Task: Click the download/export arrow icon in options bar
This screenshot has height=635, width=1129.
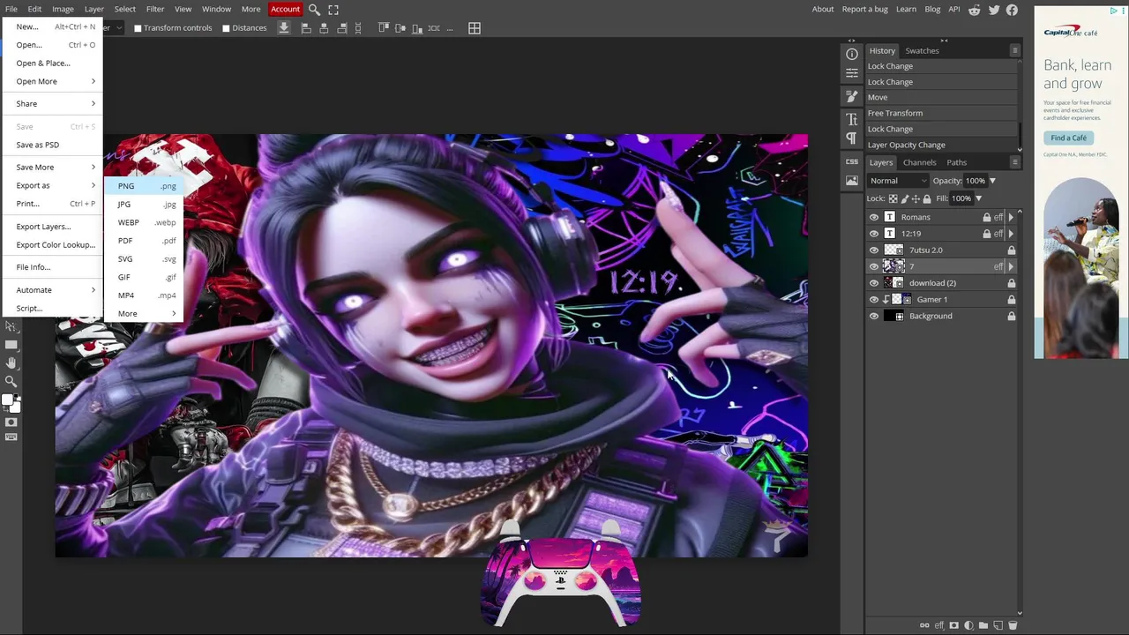Action: pyautogui.click(x=284, y=28)
